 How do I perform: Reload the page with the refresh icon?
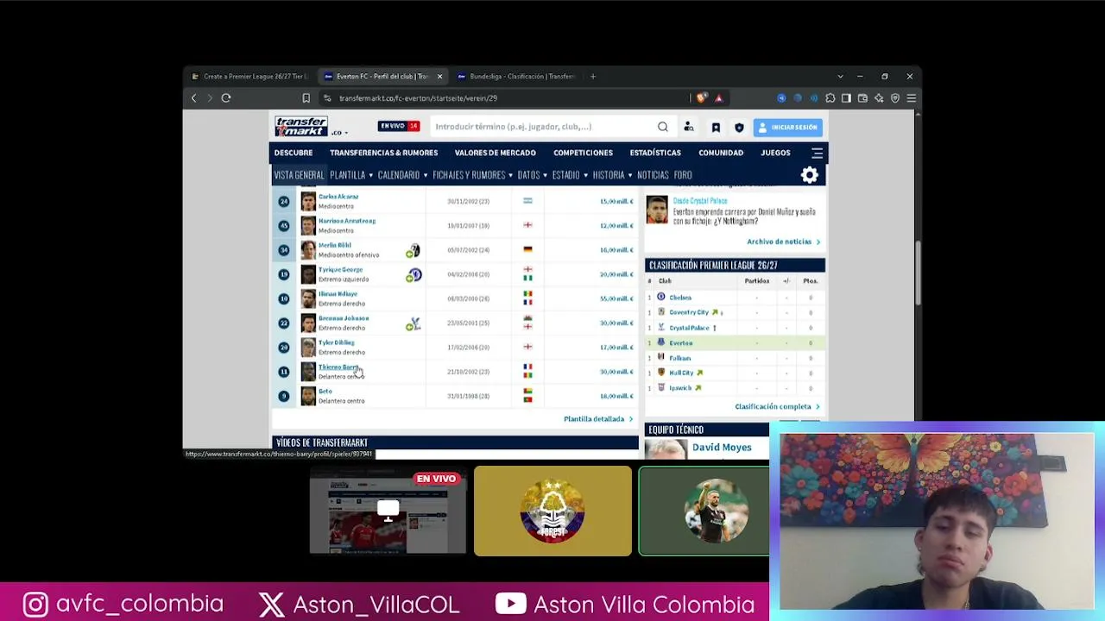point(226,98)
